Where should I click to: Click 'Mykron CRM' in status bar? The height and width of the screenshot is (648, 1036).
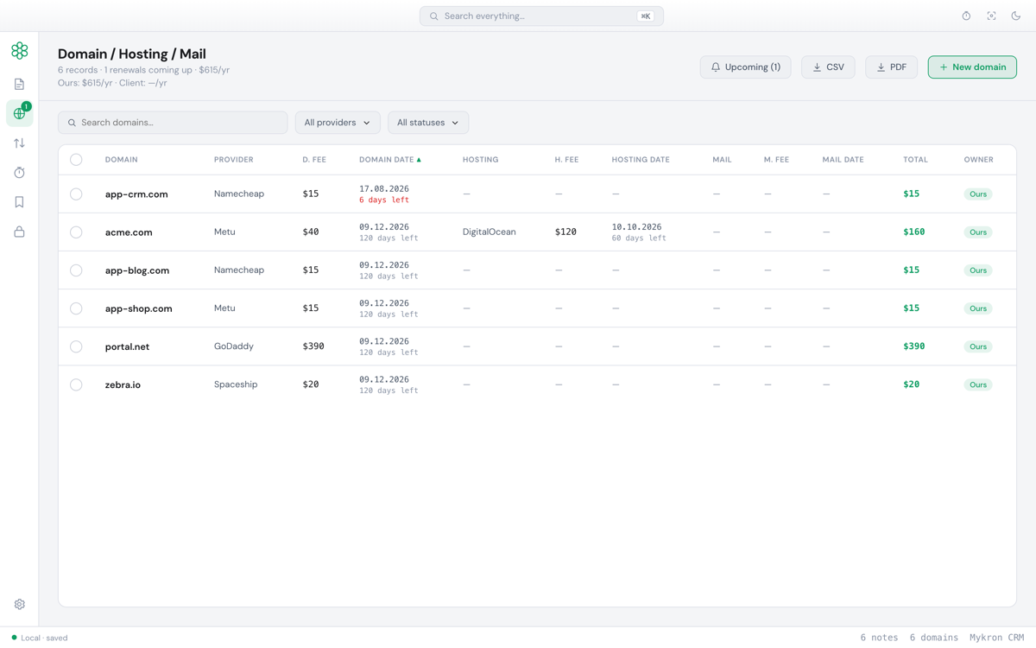click(996, 638)
